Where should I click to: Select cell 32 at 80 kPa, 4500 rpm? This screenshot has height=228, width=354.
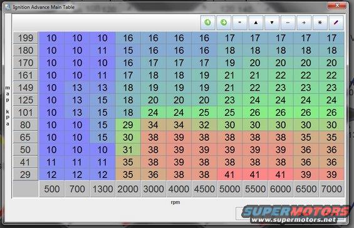(x=204, y=125)
